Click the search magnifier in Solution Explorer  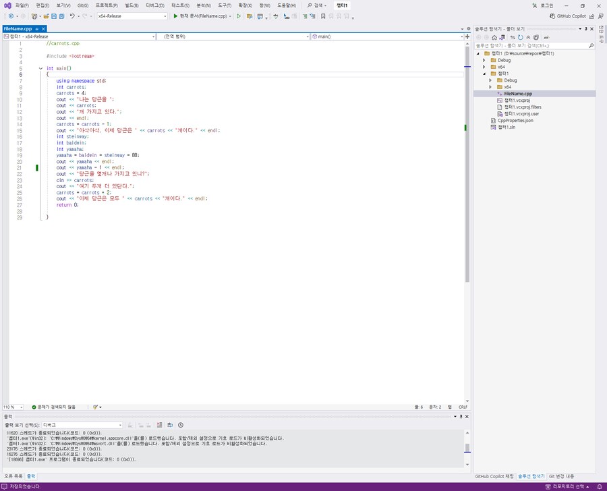[591, 46]
